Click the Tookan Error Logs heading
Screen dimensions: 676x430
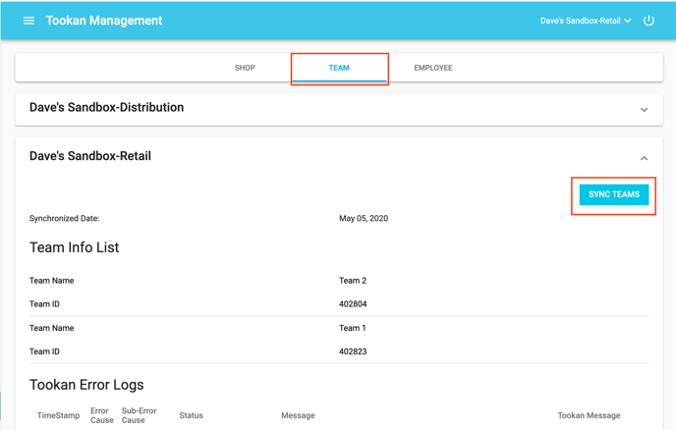pos(86,385)
